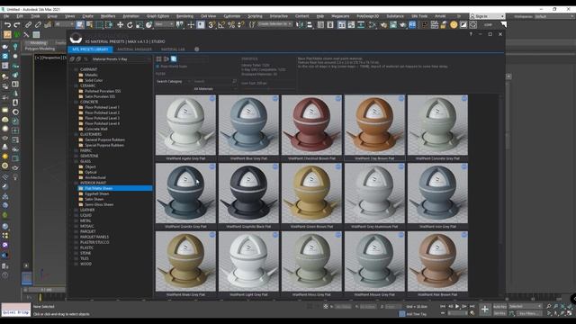
Task: Choose the Select Object tool
Action: tap(80, 25)
